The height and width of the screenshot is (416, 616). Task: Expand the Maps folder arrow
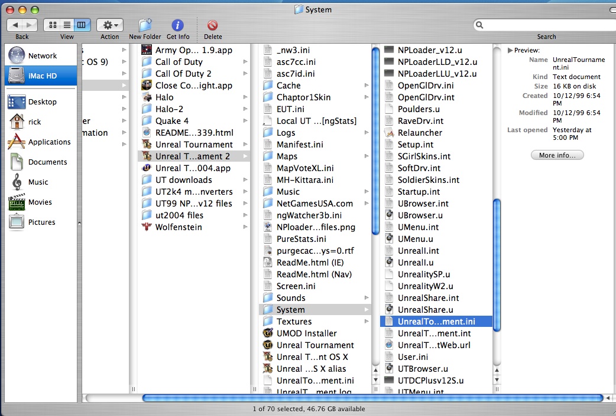366,156
